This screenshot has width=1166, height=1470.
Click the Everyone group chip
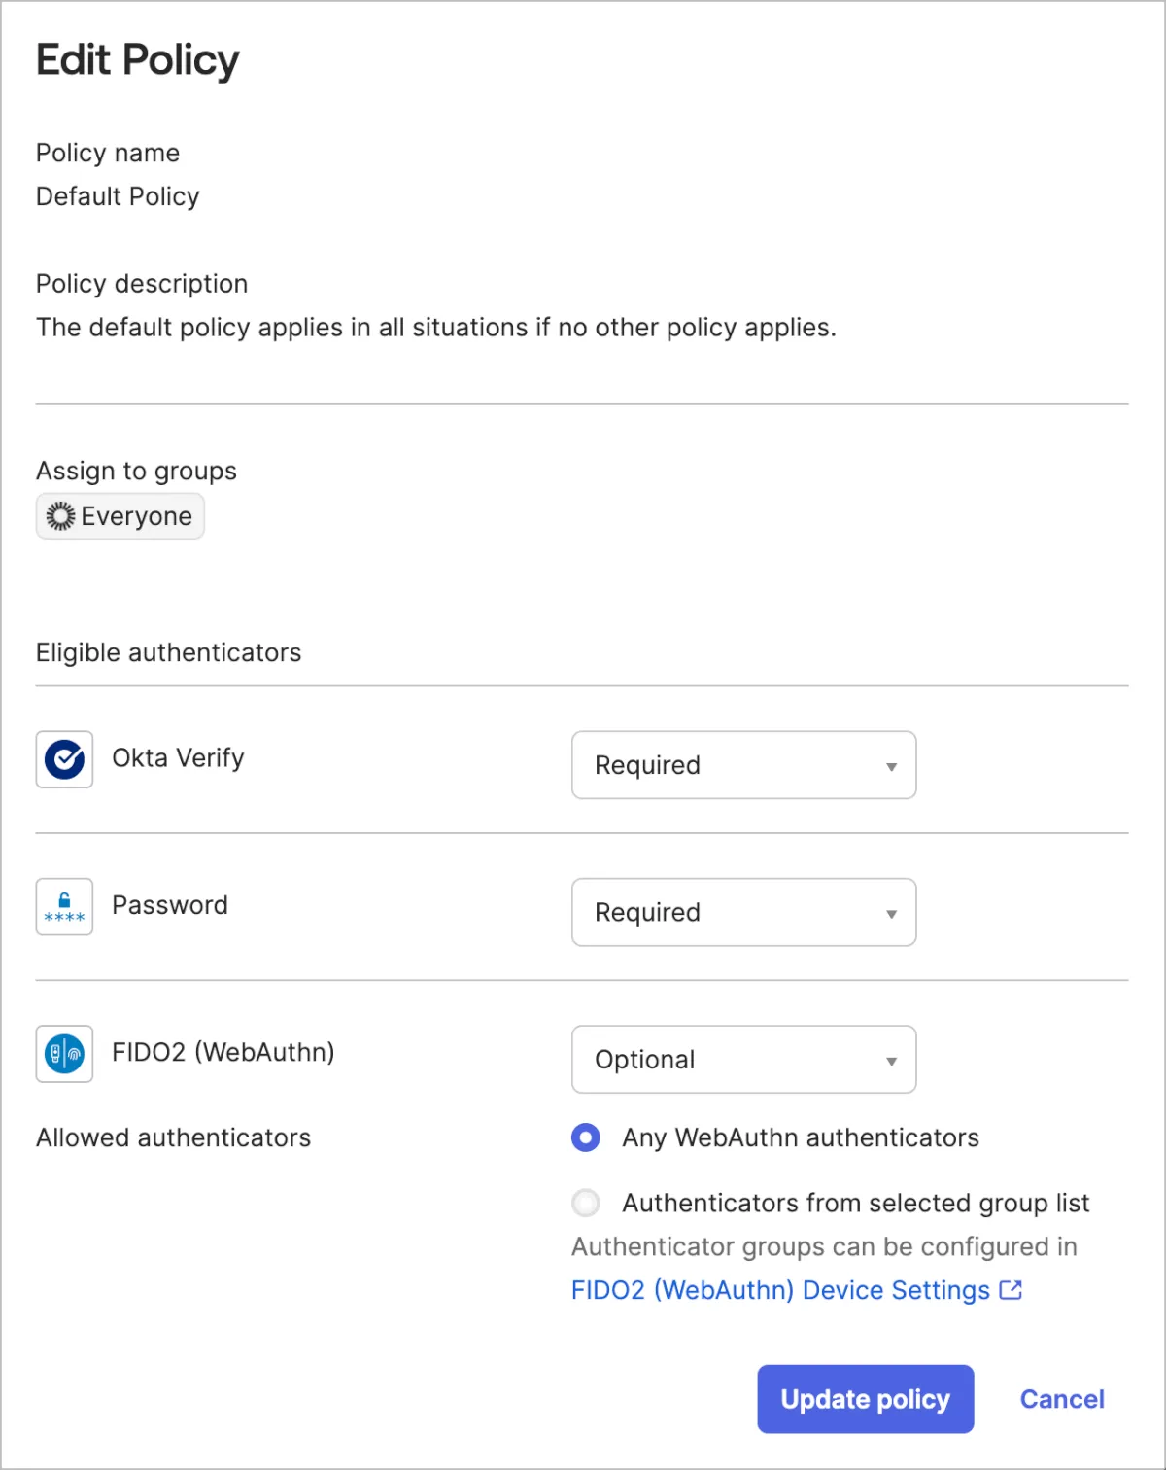pyautogui.click(x=120, y=516)
